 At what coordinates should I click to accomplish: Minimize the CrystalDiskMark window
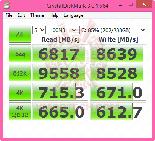(x=121, y=5)
